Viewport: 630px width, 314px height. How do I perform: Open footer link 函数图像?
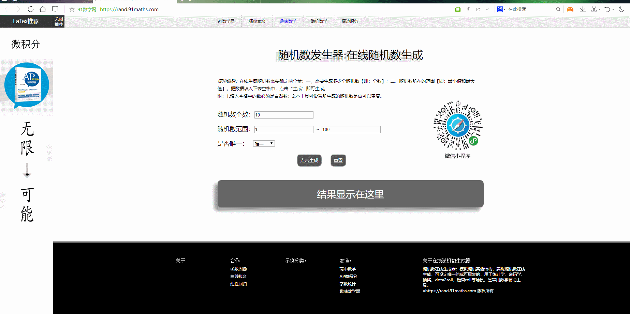pyautogui.click(x=238, y=269)
